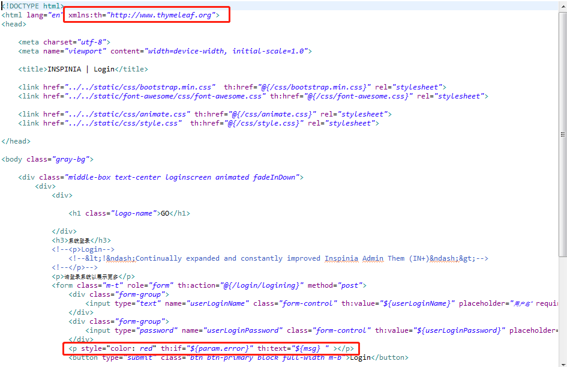The width and height of the screenshot is (567, 367).
Task: Click th:if value "${param.error}"
Action: click(220, 348)
